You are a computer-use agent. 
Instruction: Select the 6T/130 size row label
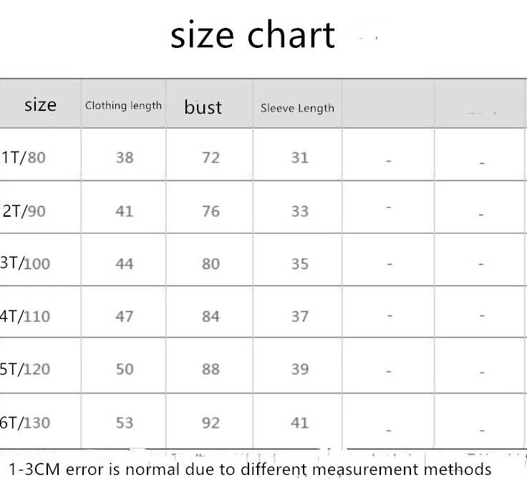coord(25,423)
